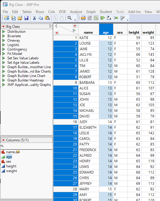Click the greyed settings icon beside the padlock

coord(55,18)
